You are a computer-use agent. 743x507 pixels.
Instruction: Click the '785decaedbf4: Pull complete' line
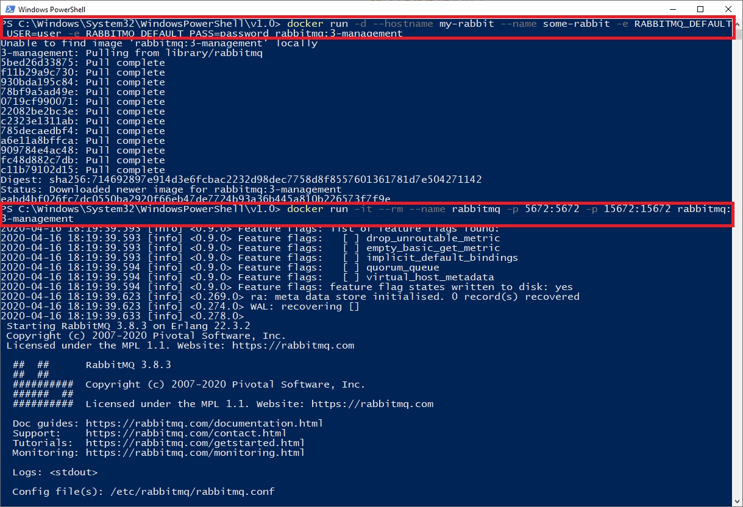point(83,131)
